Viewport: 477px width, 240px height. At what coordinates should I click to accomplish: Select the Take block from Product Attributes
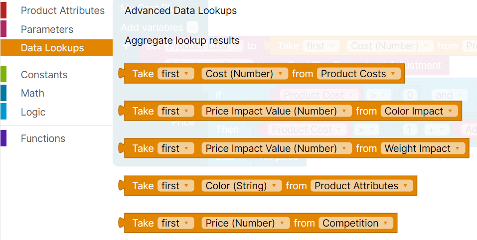coord(143,186)
